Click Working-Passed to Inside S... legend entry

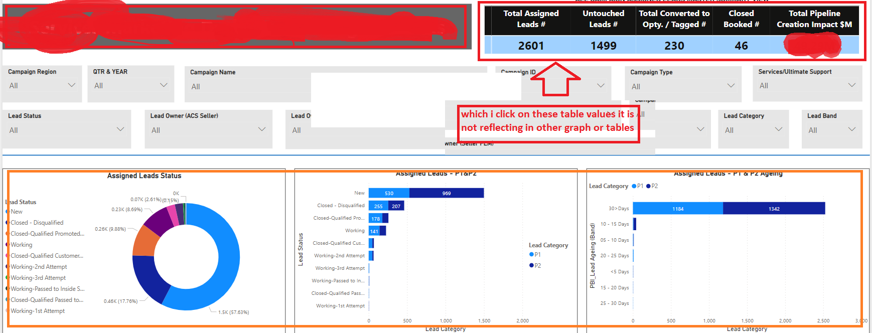coord(47,289)
